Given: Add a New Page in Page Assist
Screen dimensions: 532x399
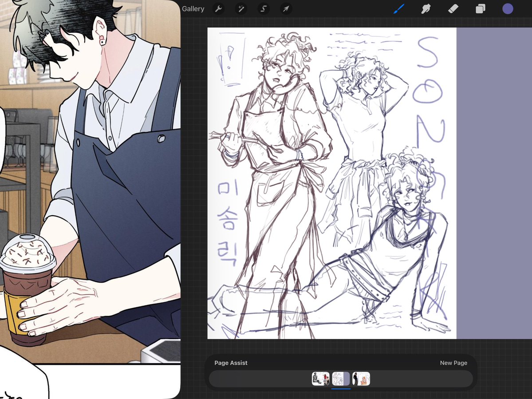Looking at the screenshot, I should tap(453, 363).
